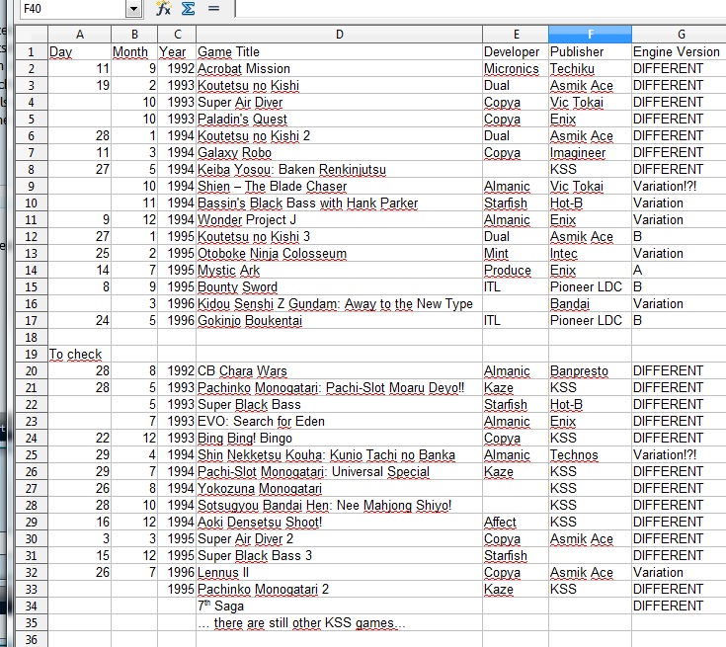Open the Function Wizard icon
Viewport: 726px width, 647px height.
click(x=163, y=8)
